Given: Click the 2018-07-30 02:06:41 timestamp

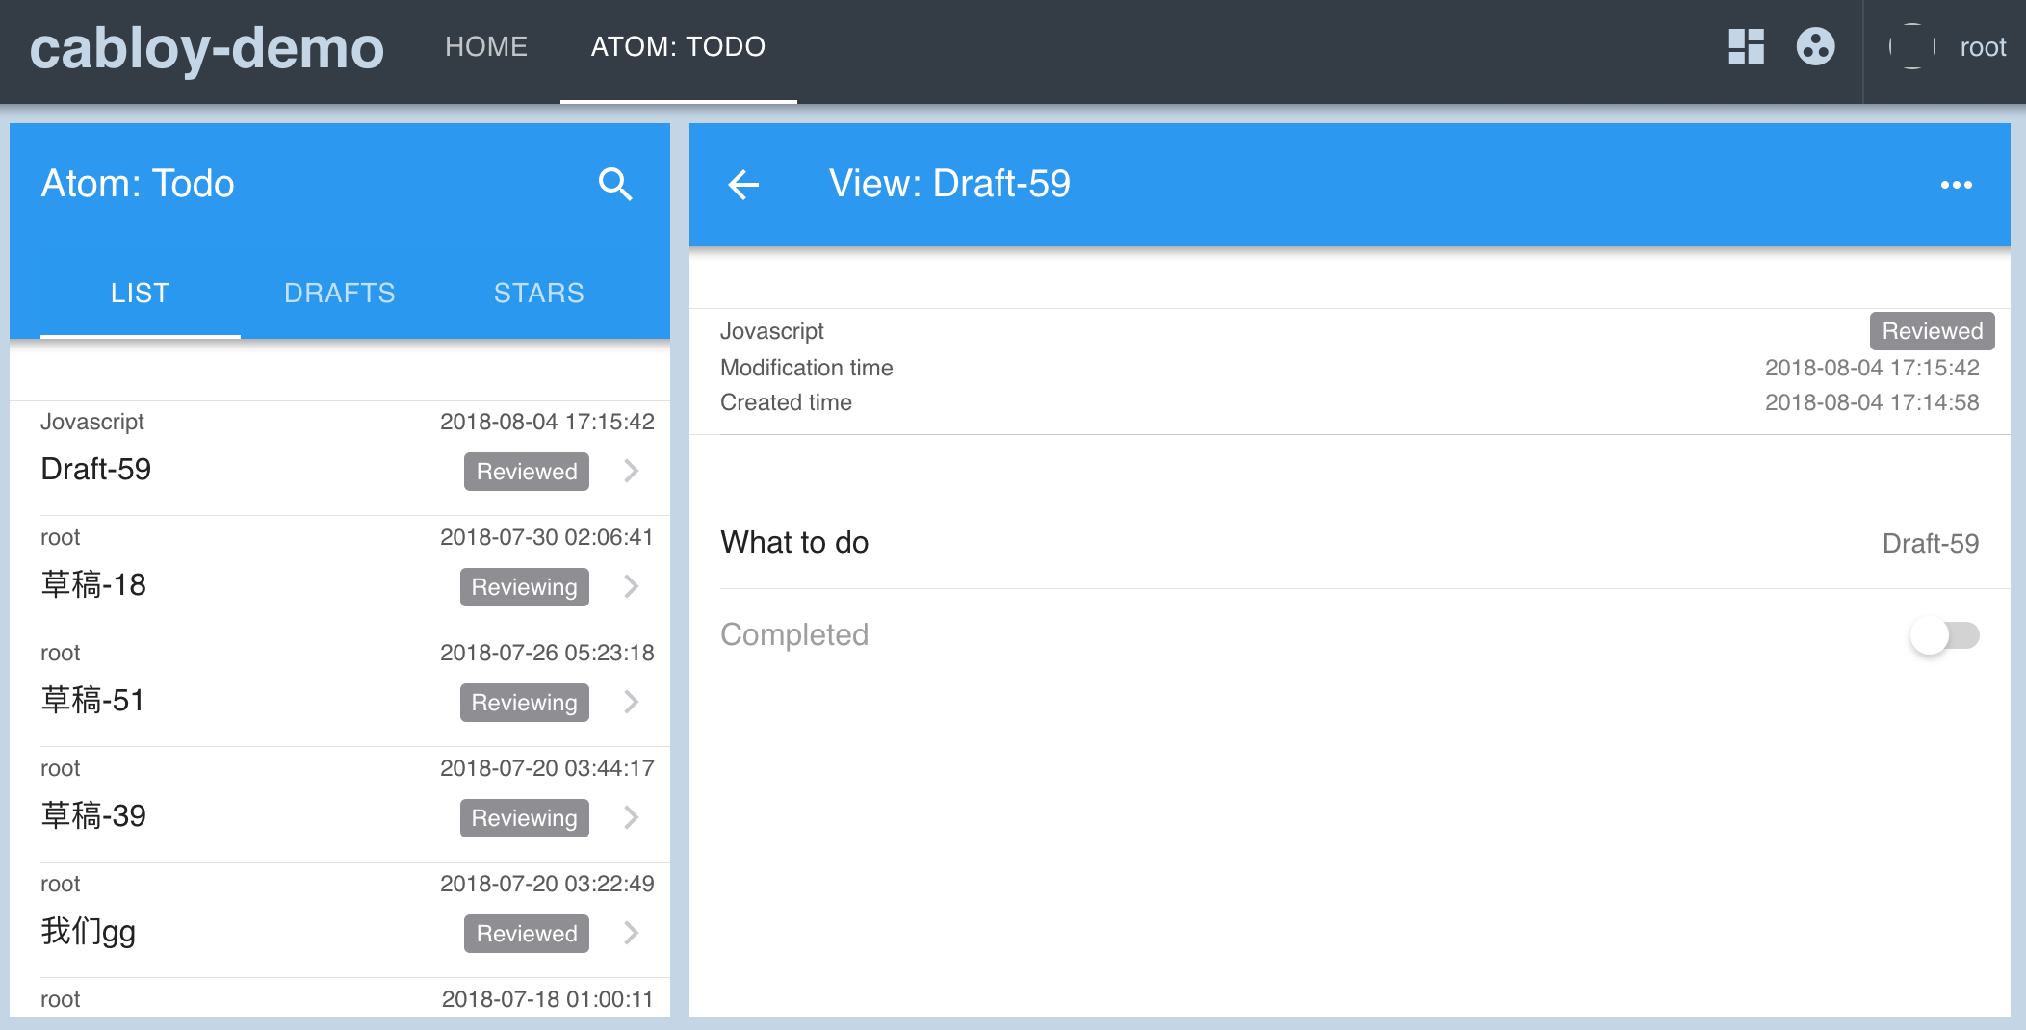Looking at the screenshot, I should pyautogui.click(x=547, y=537).
